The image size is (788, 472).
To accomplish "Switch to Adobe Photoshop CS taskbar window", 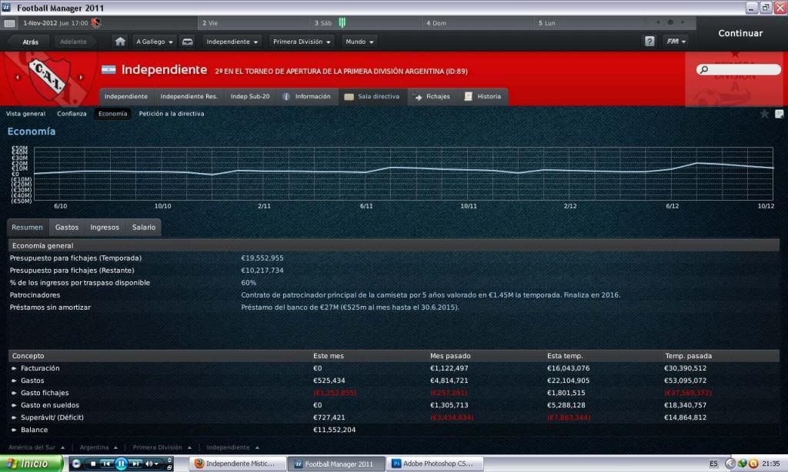I will pyautogui.click(x=436, y=464).
